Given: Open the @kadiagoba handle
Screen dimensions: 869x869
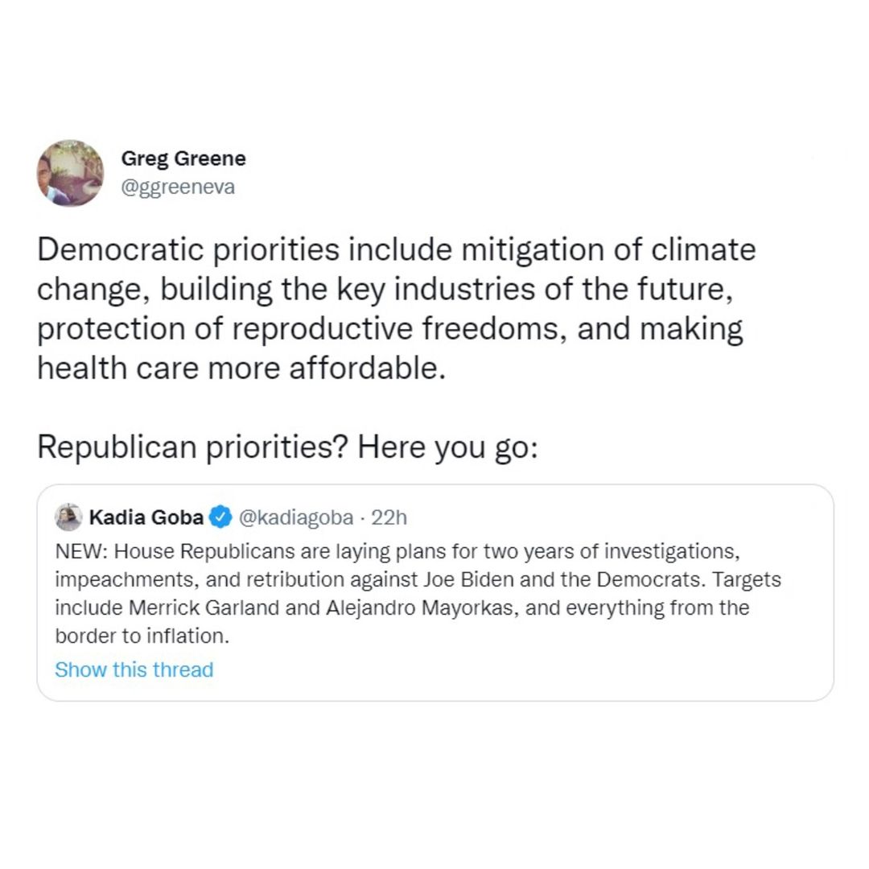Looking at the screenshot, I should click(296, 517).
